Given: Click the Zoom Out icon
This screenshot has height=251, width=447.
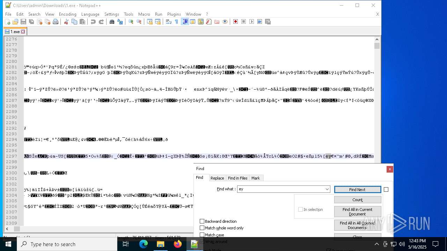Looking at the screenshot, I should click(139, 22).
